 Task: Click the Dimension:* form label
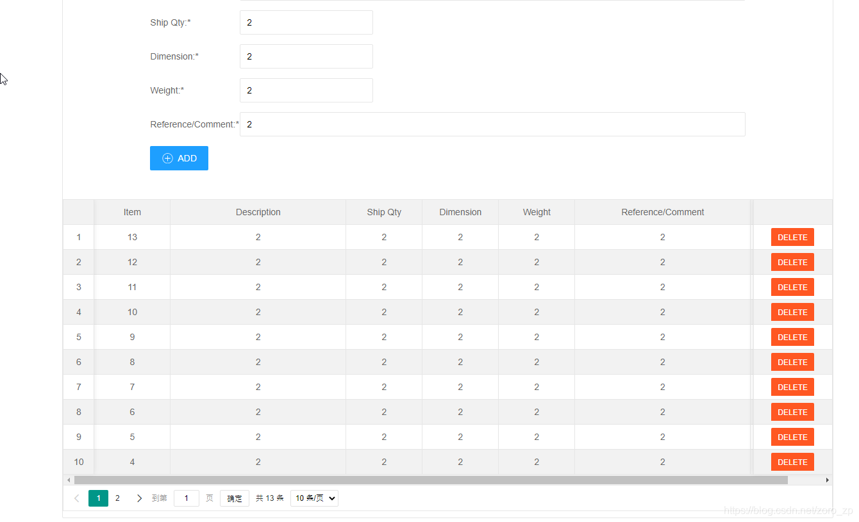[174, 56]
